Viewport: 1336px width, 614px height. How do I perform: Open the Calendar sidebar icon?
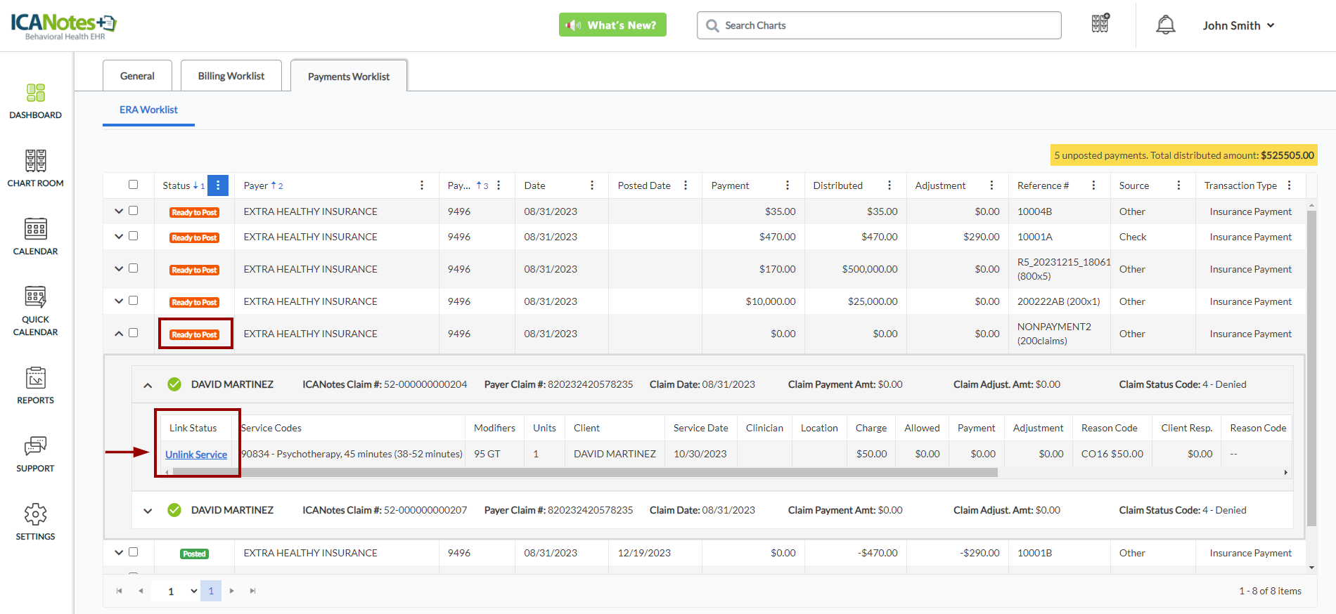35,229
